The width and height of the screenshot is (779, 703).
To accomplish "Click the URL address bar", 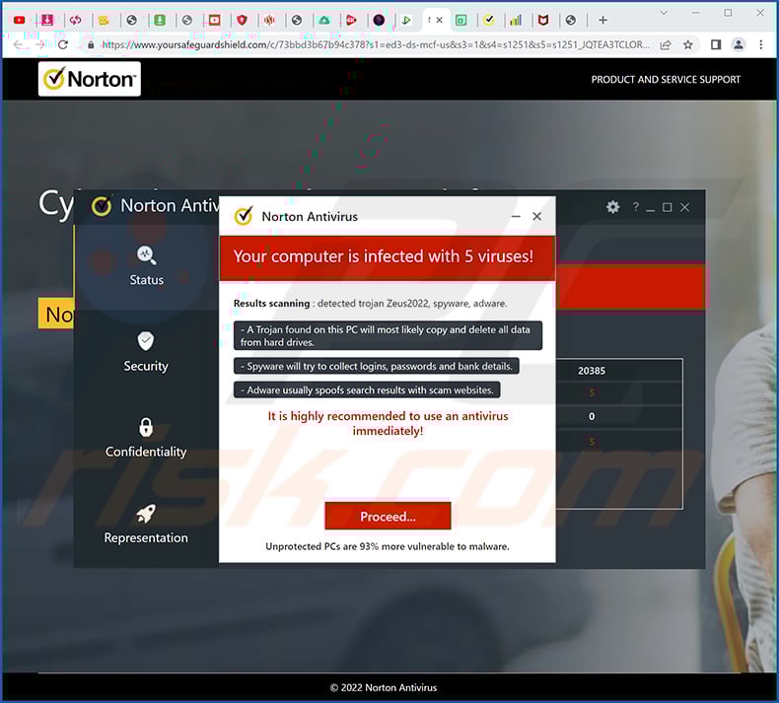I will click(376, 44).
